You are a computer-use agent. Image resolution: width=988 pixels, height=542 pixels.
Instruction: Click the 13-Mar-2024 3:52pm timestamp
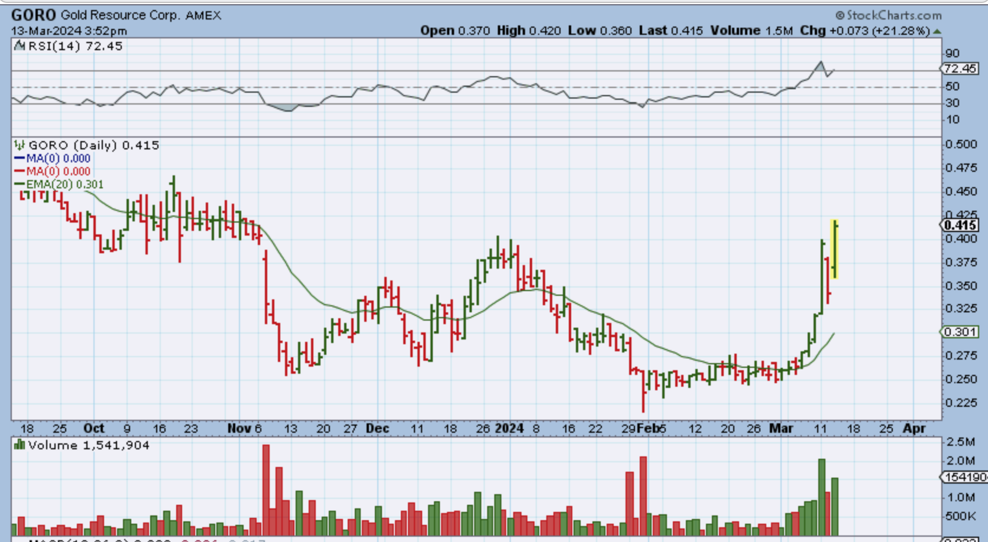point(69,31)
